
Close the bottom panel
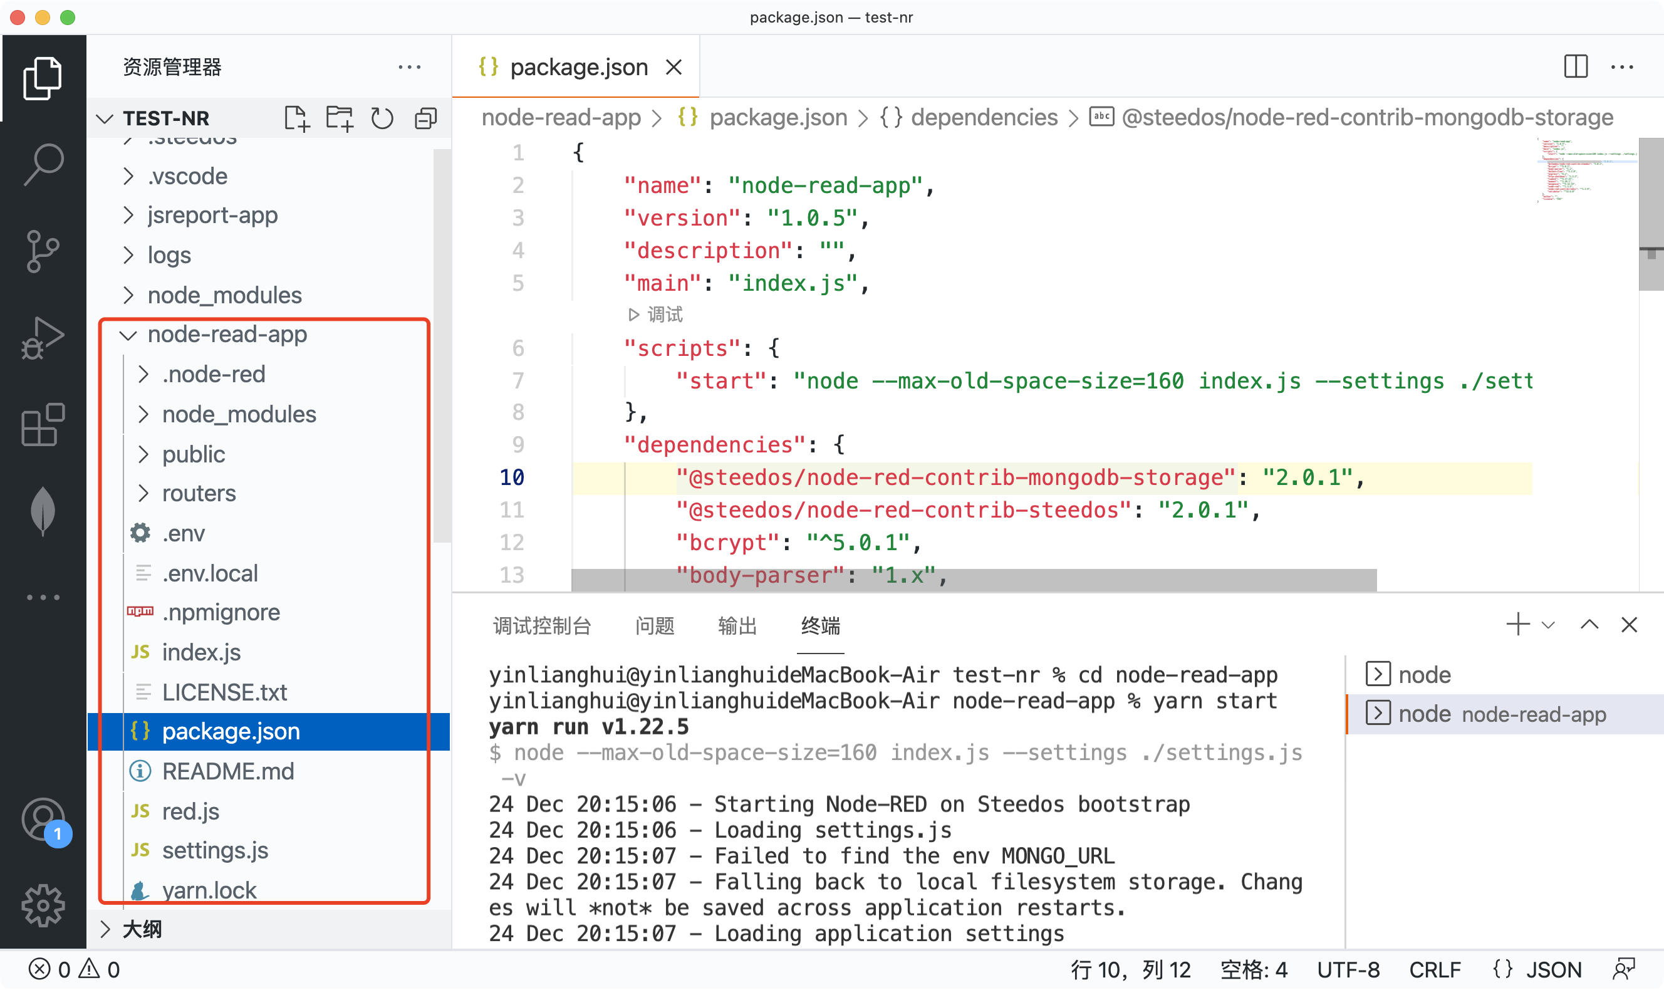pos(1629,625)
